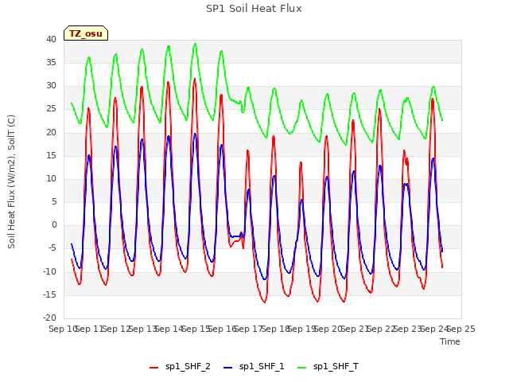This screenshot has width=509, height=382.
Task: Click the y-axis tick label 5
Action: 54,201
